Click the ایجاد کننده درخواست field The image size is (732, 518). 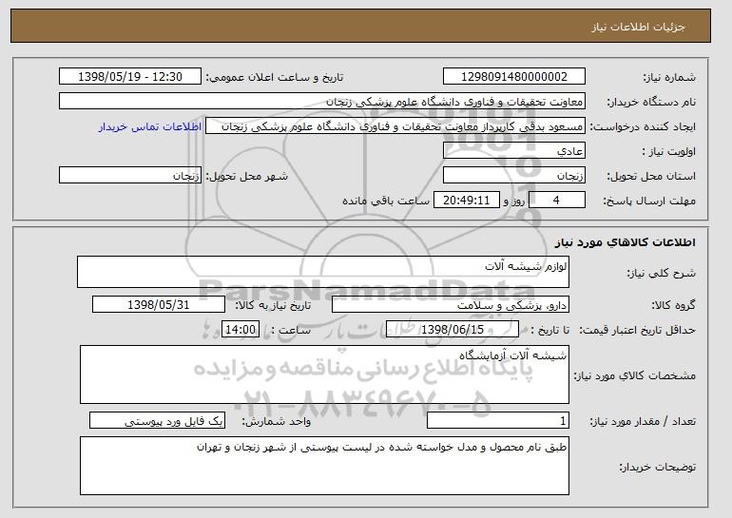click(395, 126)
